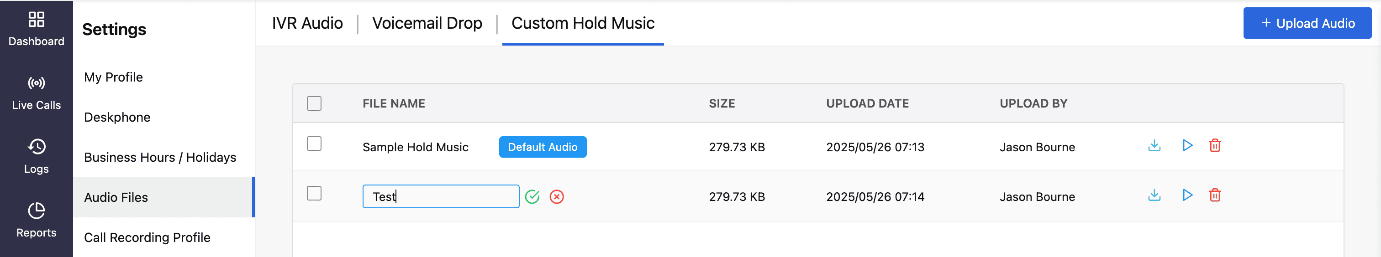Open Business Hours / Holidays settings
The height and width of the screenshot is (257, 1381).
[160, 157]
